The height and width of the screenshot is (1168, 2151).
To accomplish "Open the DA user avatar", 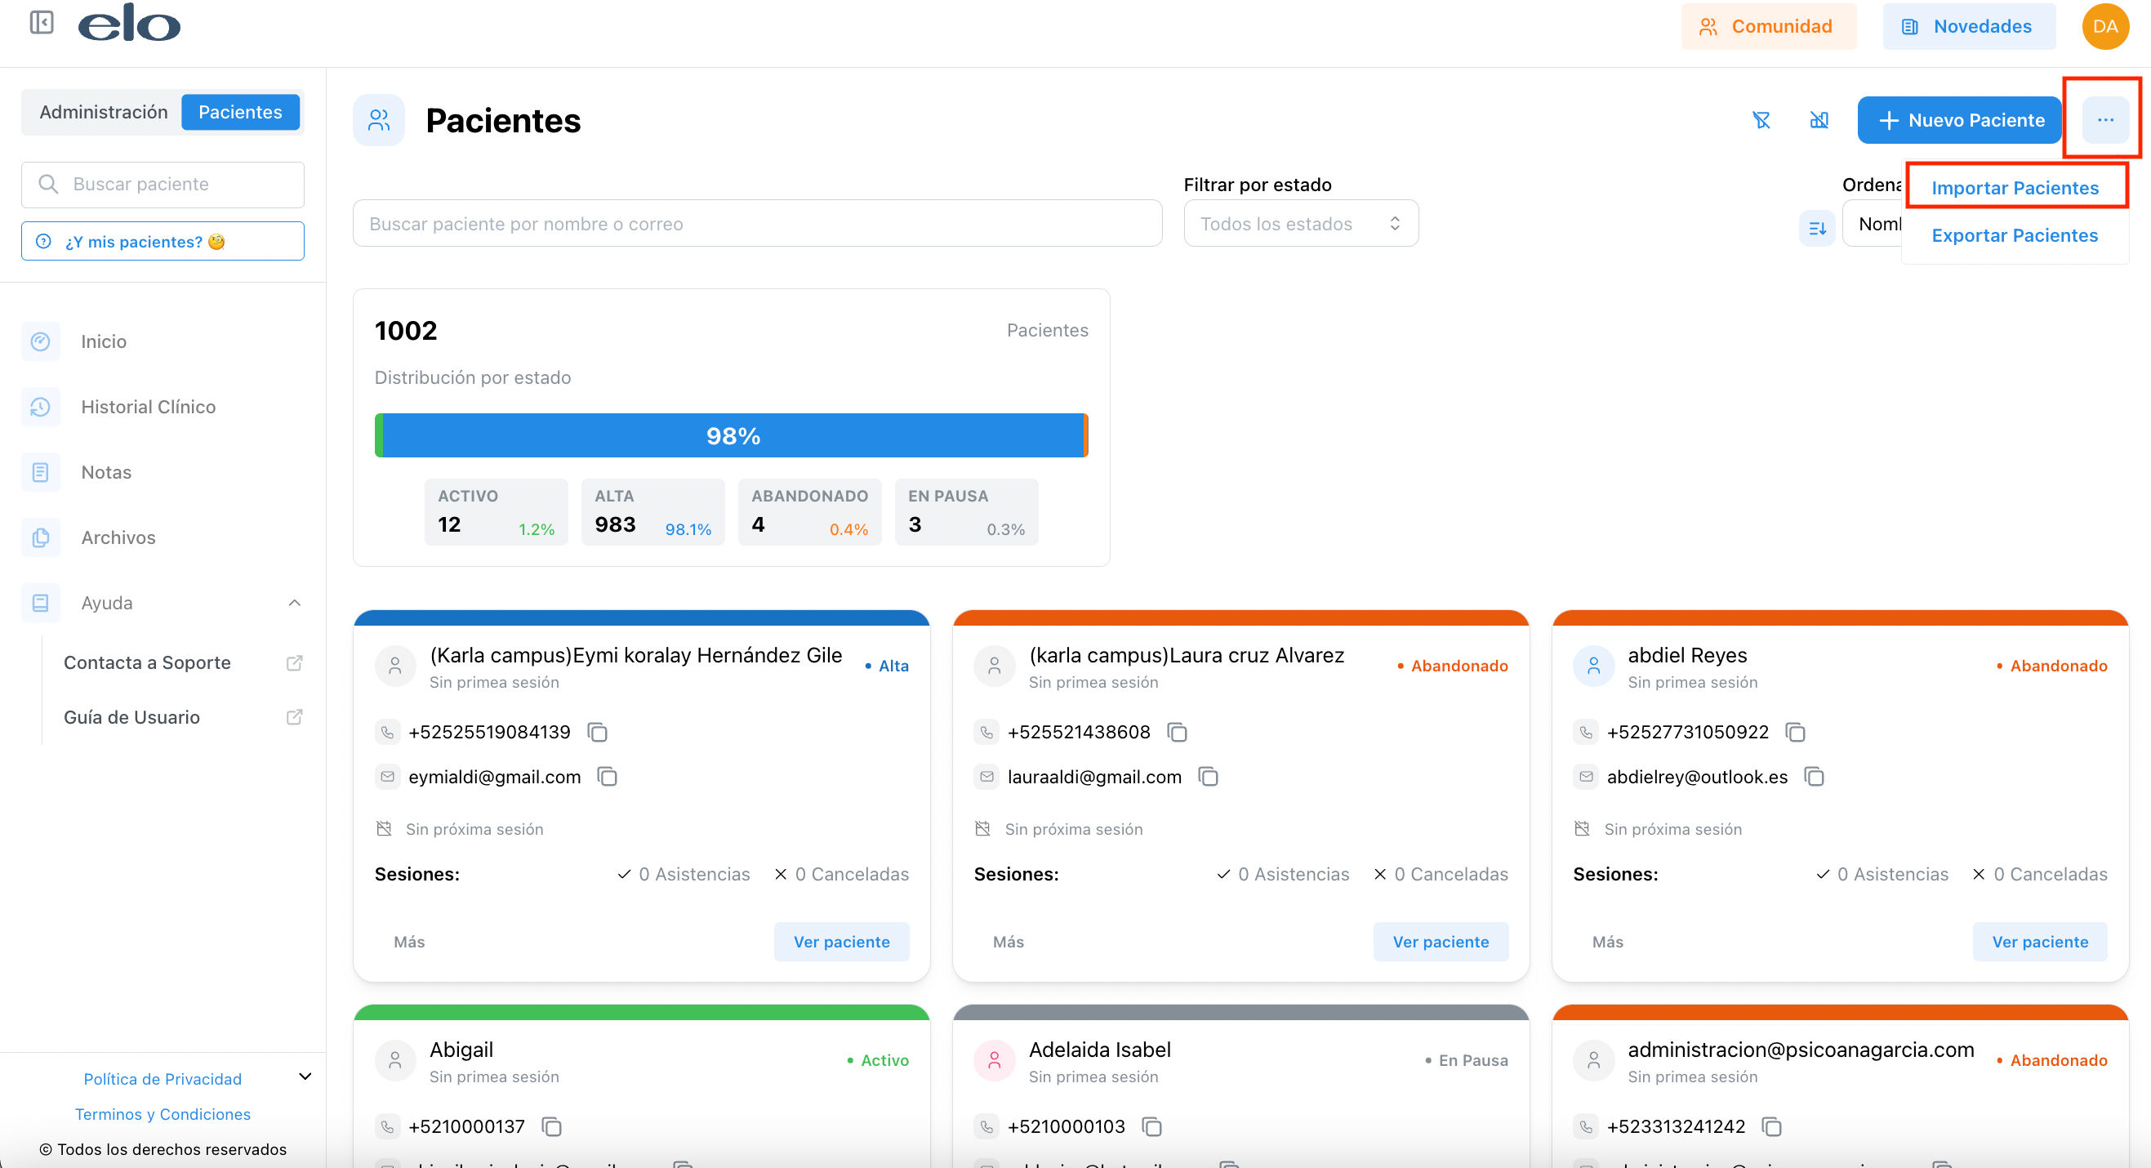I will click(2105, 26).
